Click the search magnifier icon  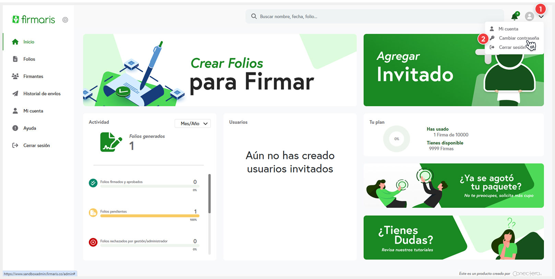click(254, 16)
